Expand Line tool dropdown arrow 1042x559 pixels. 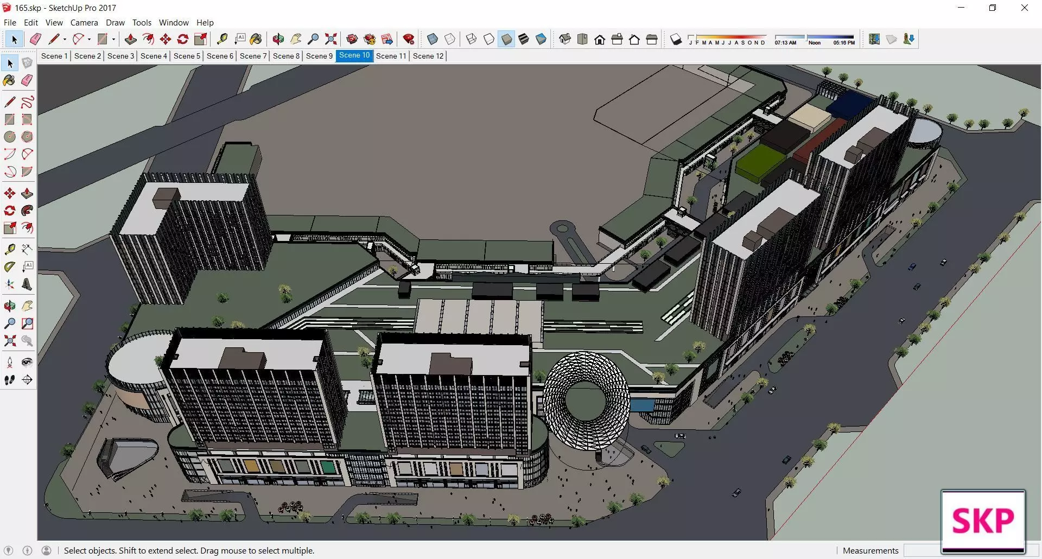[65, 39]
